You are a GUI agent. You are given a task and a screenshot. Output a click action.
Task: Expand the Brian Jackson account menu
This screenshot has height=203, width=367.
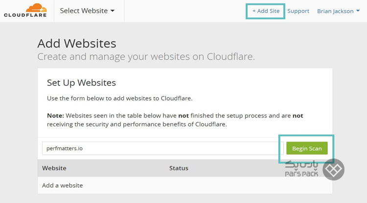(338, 11)
